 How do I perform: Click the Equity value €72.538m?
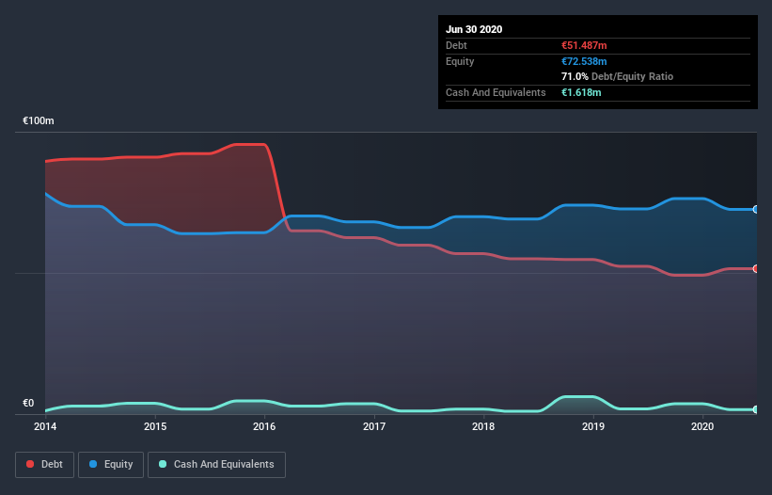(584, 61)
